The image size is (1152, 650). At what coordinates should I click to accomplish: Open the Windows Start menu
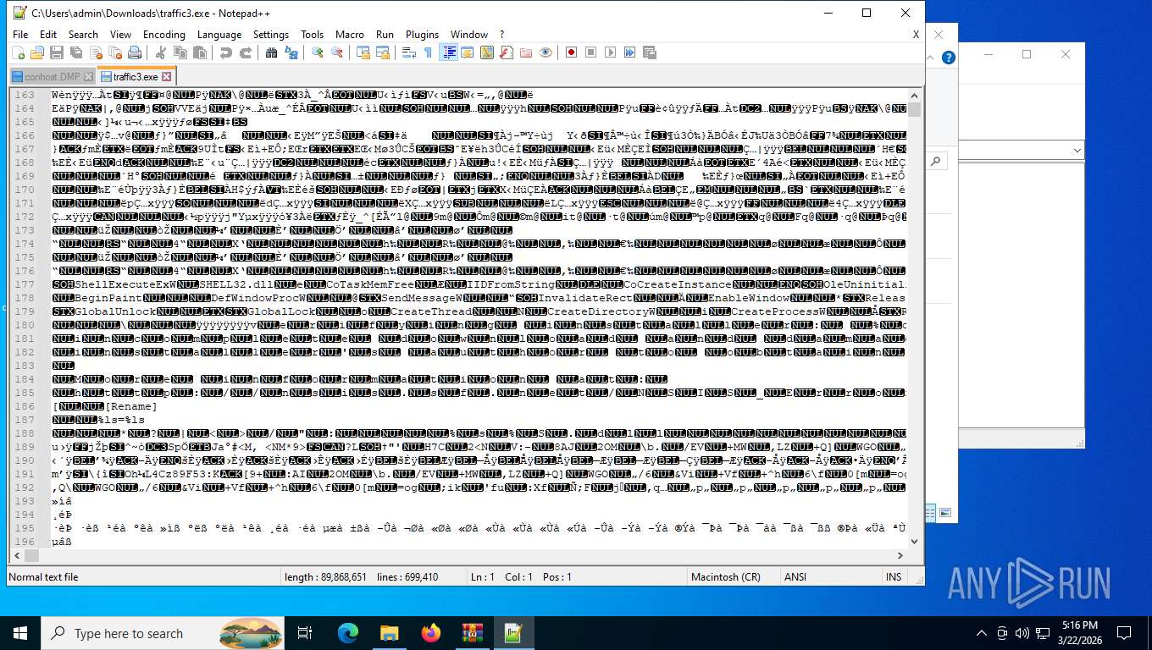[20, 633]
